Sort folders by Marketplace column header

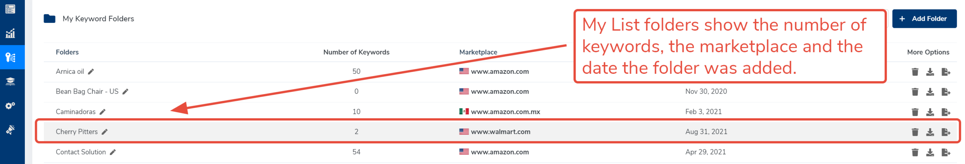click(478, 52)
